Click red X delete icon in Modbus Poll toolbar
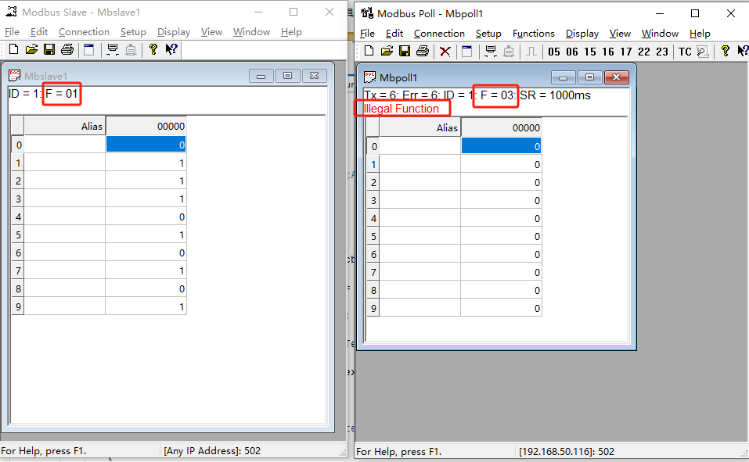 (x=445, y=51)
